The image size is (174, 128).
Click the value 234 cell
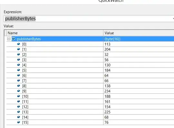(107, 91)
